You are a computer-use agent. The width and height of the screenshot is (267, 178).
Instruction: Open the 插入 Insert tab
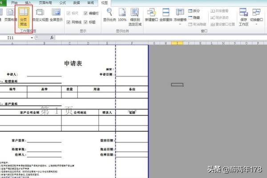click(28, 3)
